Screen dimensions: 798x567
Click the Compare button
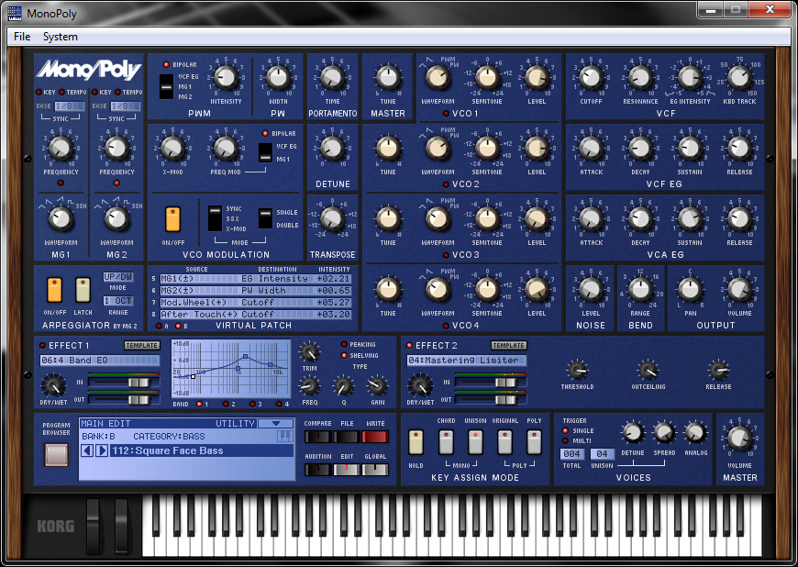click(x=318, y=437)
